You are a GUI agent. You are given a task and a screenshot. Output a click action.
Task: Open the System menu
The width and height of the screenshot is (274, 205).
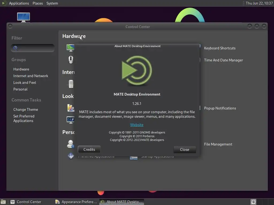52,3
